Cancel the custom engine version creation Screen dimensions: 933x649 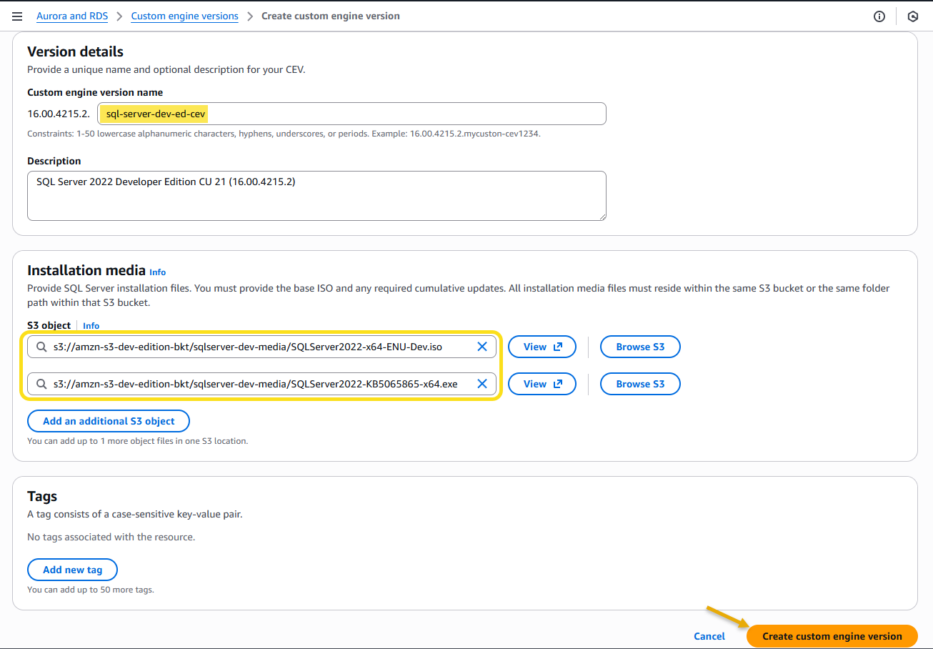[x=709, y=636]
